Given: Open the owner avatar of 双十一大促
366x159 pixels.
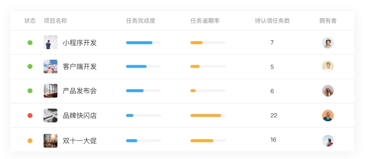Looking at the screenshot, I should tap(328, 140).
